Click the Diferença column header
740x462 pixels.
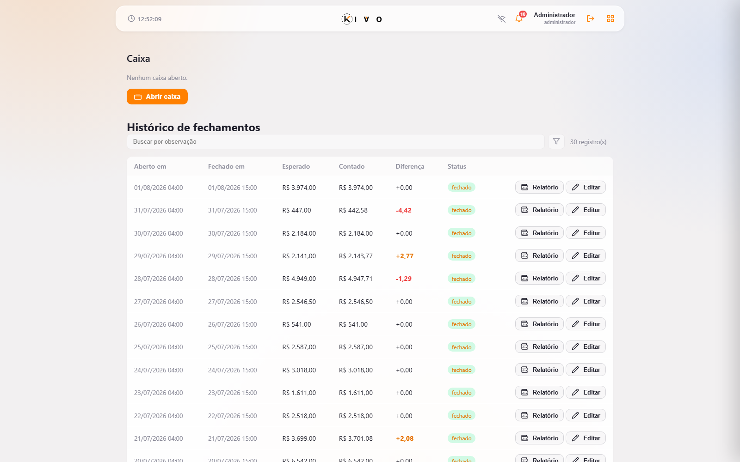pyautogui.click(x=410, y=166)
